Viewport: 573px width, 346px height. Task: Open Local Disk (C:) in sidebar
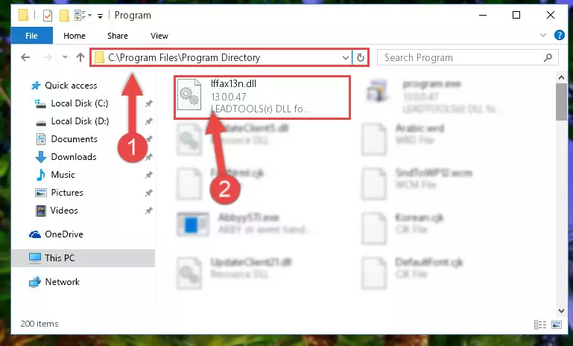click(x=79, y=103)
